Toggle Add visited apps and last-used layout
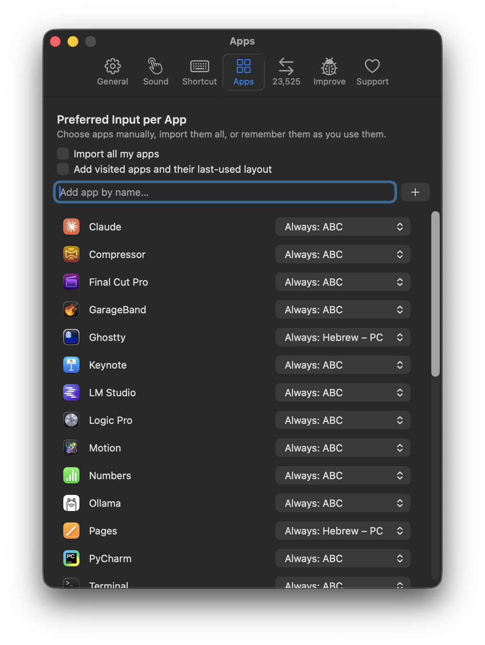The width and height of the screenshot is (485, 645). coord(63,169)
